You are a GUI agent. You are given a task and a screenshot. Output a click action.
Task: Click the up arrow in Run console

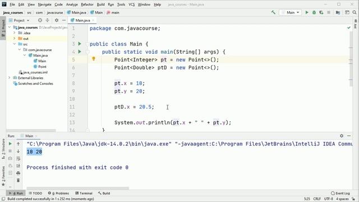coord(19,144)
